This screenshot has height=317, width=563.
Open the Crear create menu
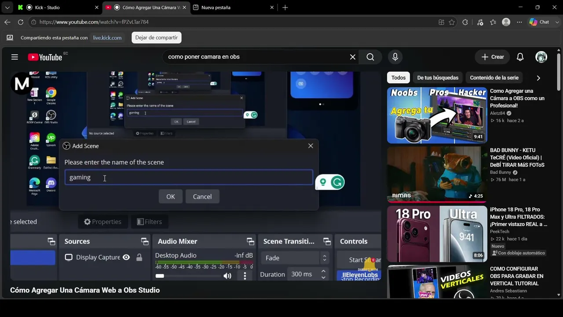click(493, 57)
